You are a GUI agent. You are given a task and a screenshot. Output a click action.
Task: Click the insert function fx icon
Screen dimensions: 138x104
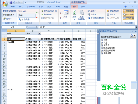tap(36, 27)
